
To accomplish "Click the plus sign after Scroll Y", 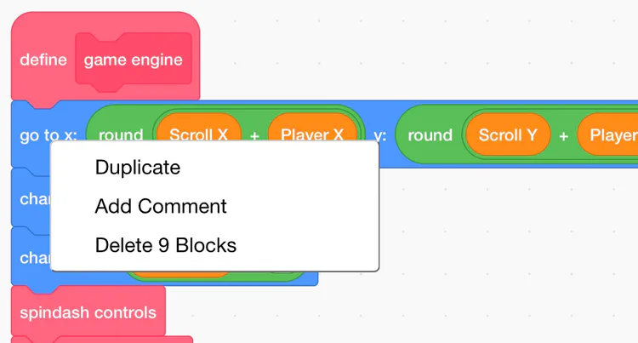I will [x=563, y=135].
